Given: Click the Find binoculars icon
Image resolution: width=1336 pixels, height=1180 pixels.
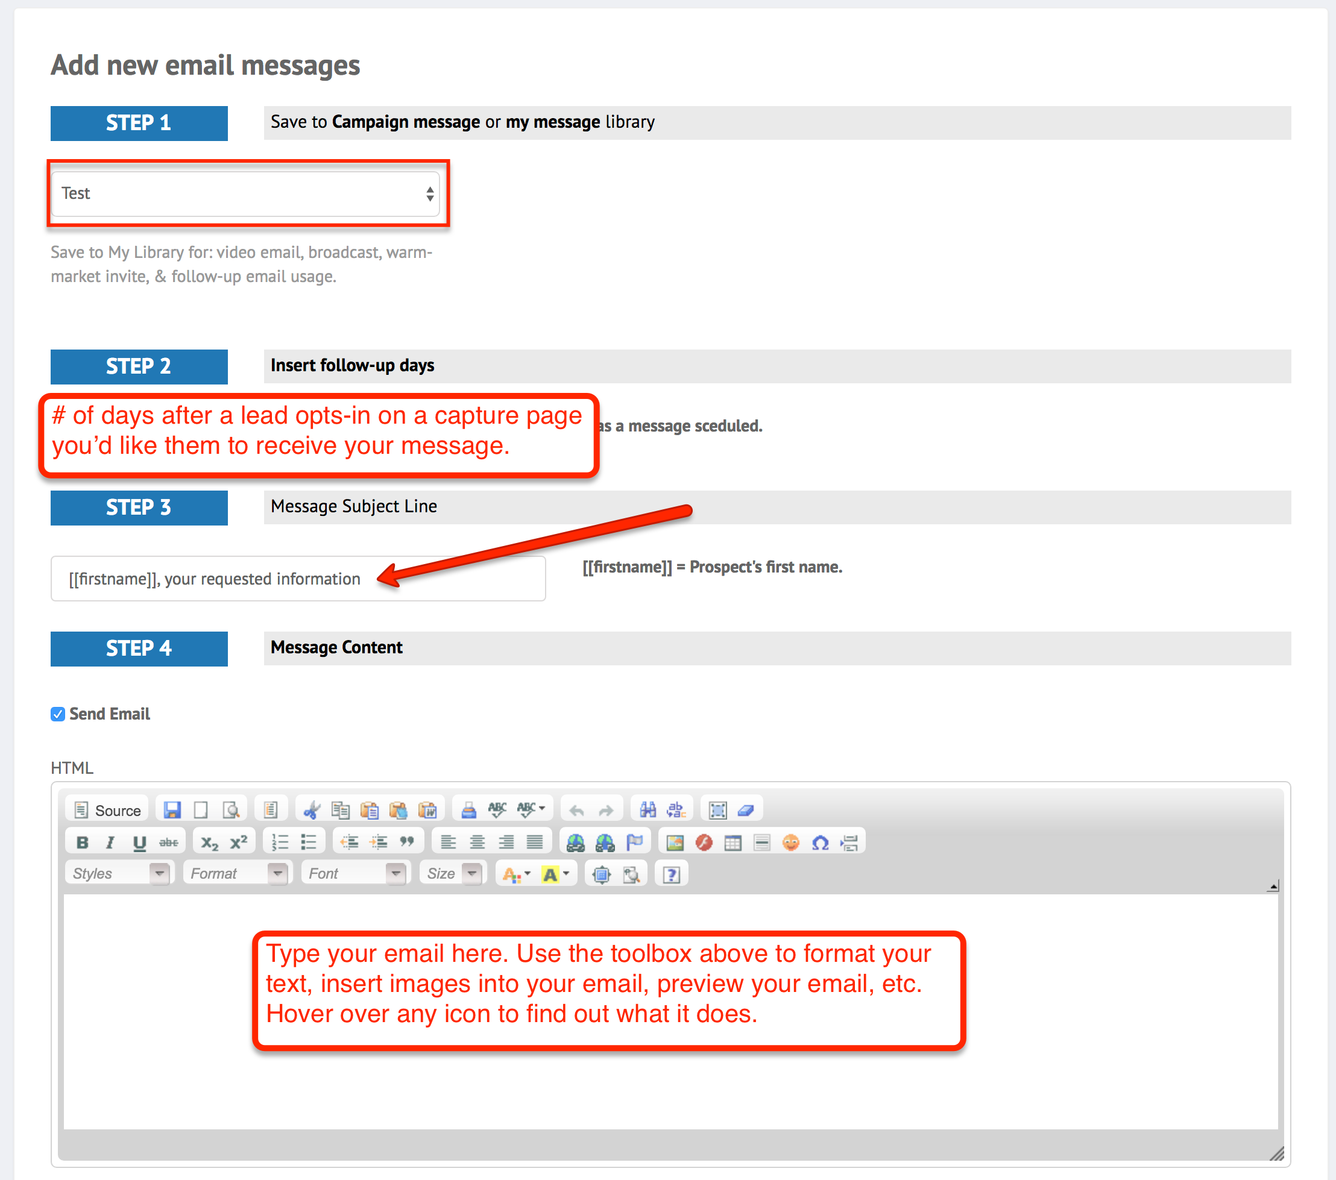Looking at the screenshot, I should click(647, 810).
